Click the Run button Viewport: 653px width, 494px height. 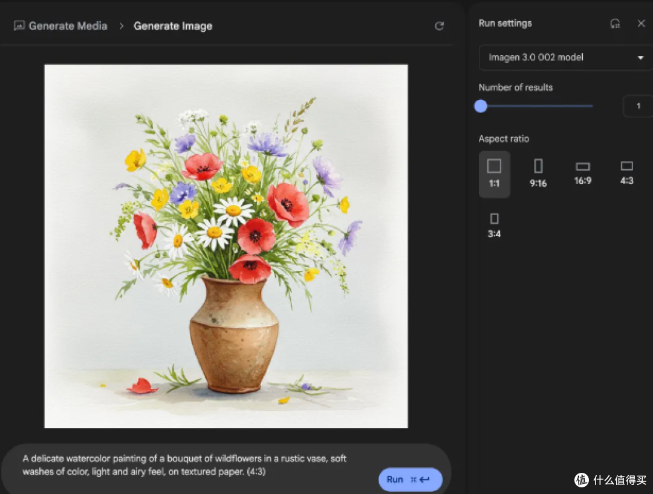[x=410, y=479]
